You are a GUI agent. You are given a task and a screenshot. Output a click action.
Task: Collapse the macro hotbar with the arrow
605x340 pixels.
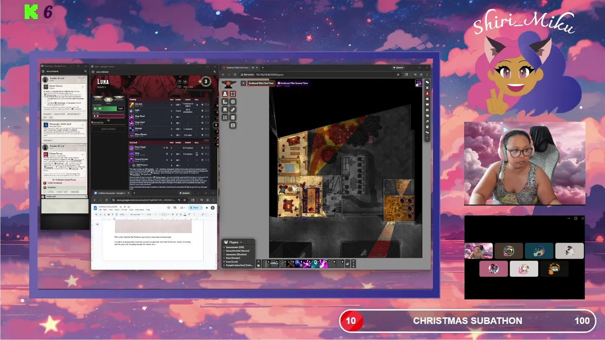coord(259,262)
